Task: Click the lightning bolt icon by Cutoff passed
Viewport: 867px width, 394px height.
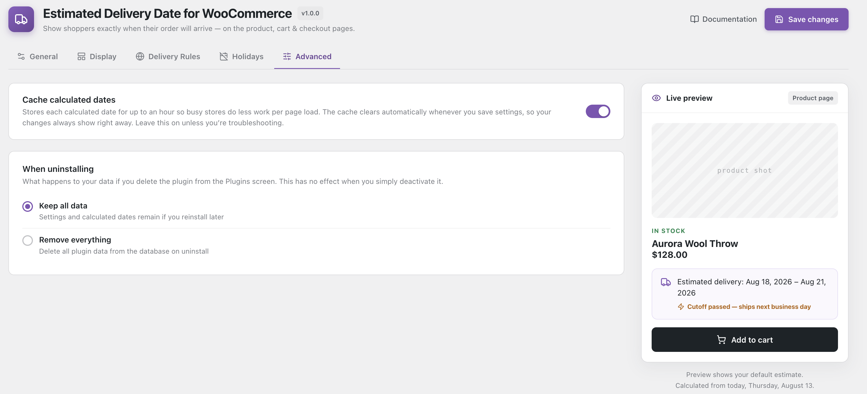Action: (681, 307)
